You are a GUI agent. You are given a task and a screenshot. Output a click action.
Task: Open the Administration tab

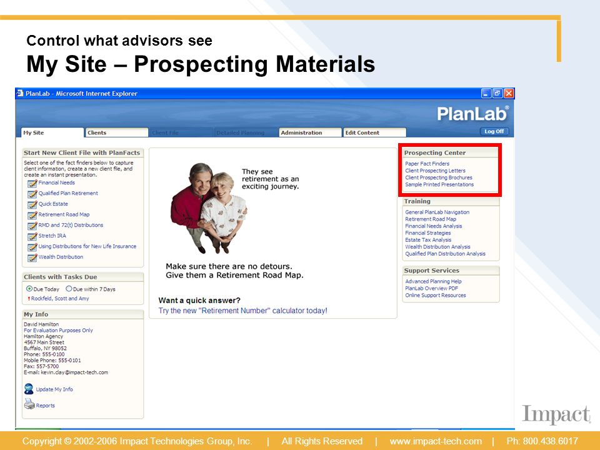pos(310,132)
